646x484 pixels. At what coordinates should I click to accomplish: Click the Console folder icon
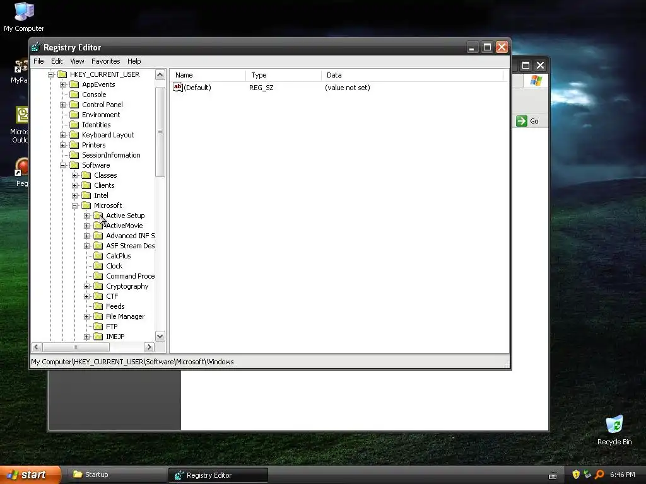click(x=74, y=95)
